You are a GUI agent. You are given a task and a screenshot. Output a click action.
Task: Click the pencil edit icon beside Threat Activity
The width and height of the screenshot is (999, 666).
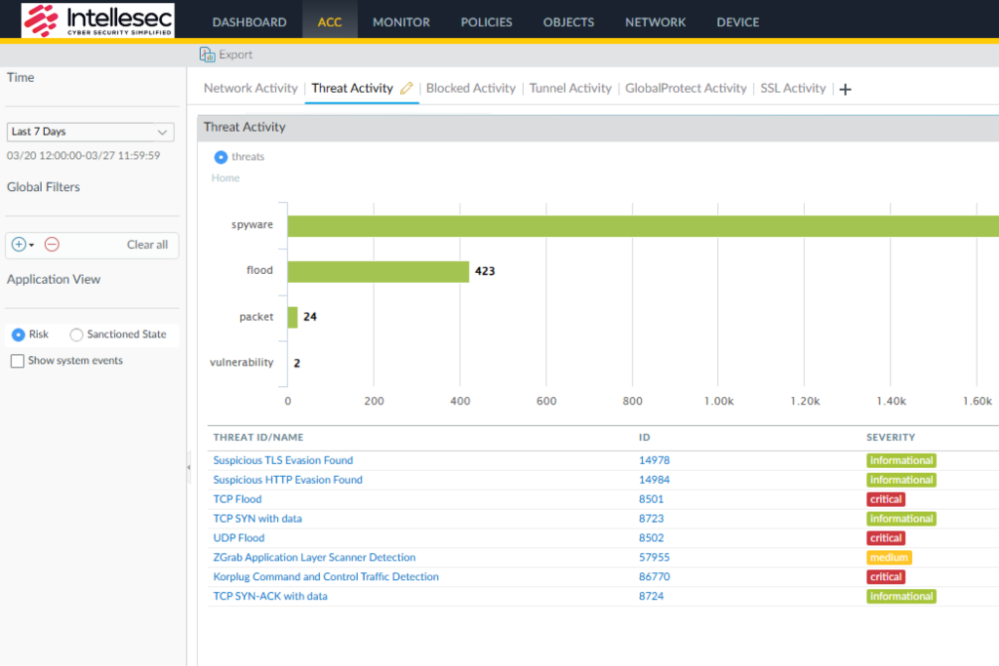(x=407, y=88)
